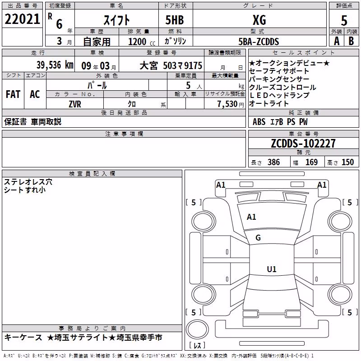Click the front-left tire circle

[x=203, y=222]
